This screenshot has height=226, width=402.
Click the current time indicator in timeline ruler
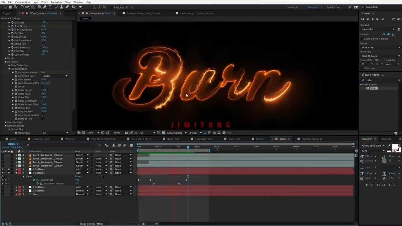pyautogui.click(x=188, y=147)
